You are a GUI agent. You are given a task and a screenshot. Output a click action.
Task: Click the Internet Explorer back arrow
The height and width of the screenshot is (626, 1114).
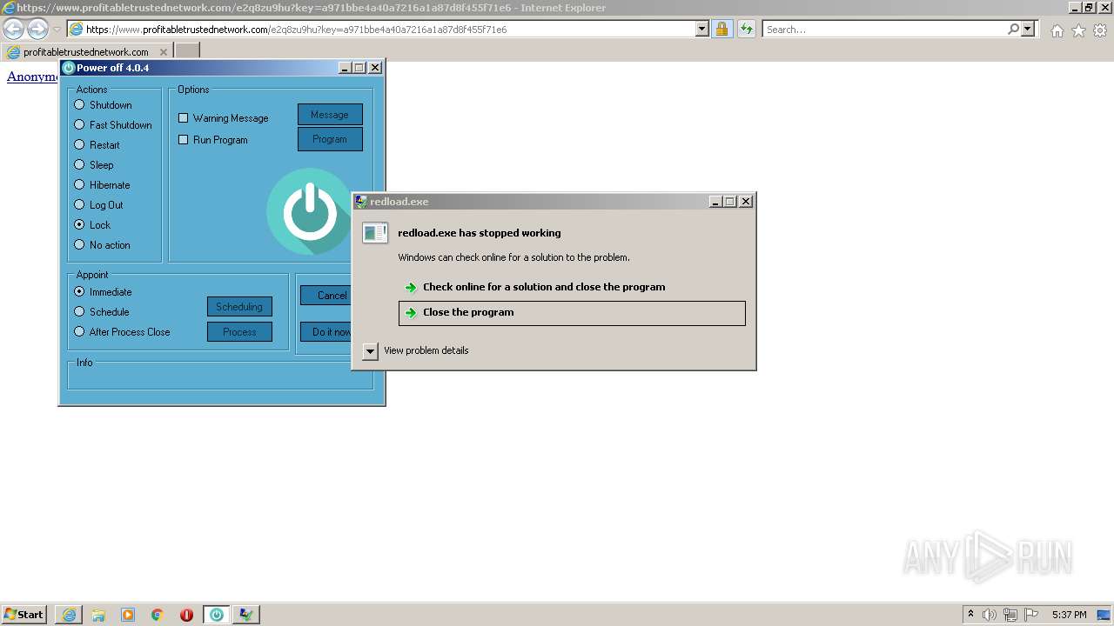(14, 30)
